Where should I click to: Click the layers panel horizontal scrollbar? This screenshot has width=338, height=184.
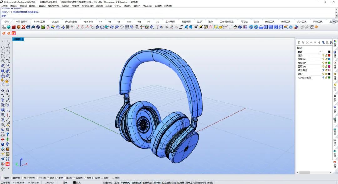[305, 172]
